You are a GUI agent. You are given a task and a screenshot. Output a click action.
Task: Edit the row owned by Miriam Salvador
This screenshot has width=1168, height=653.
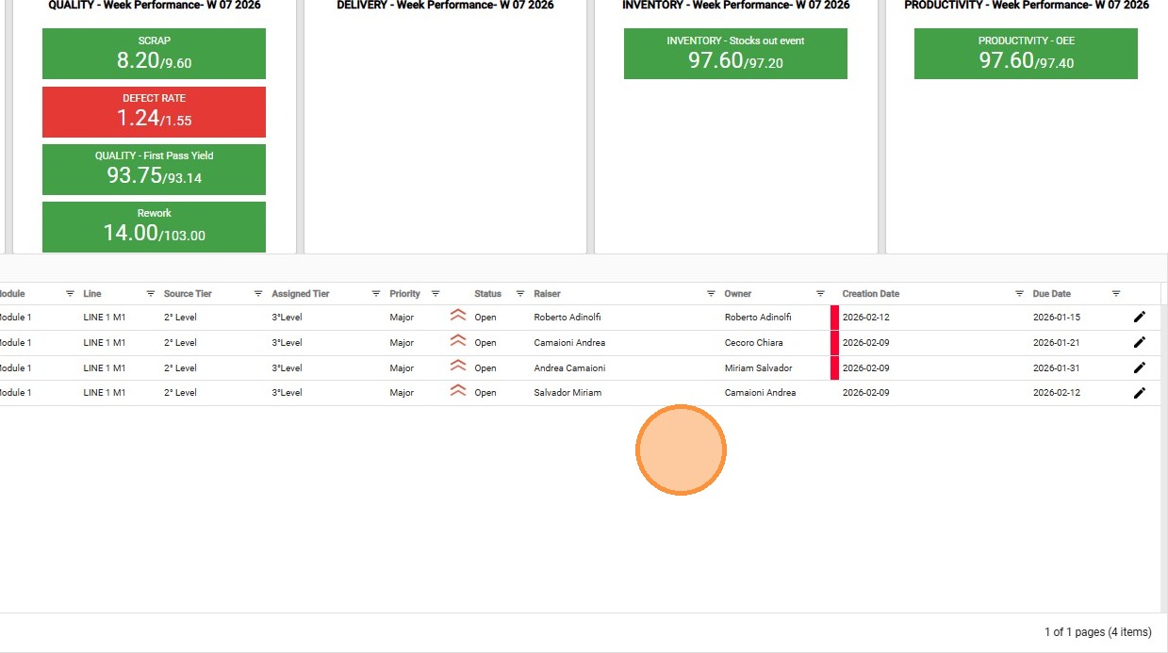1139,368
